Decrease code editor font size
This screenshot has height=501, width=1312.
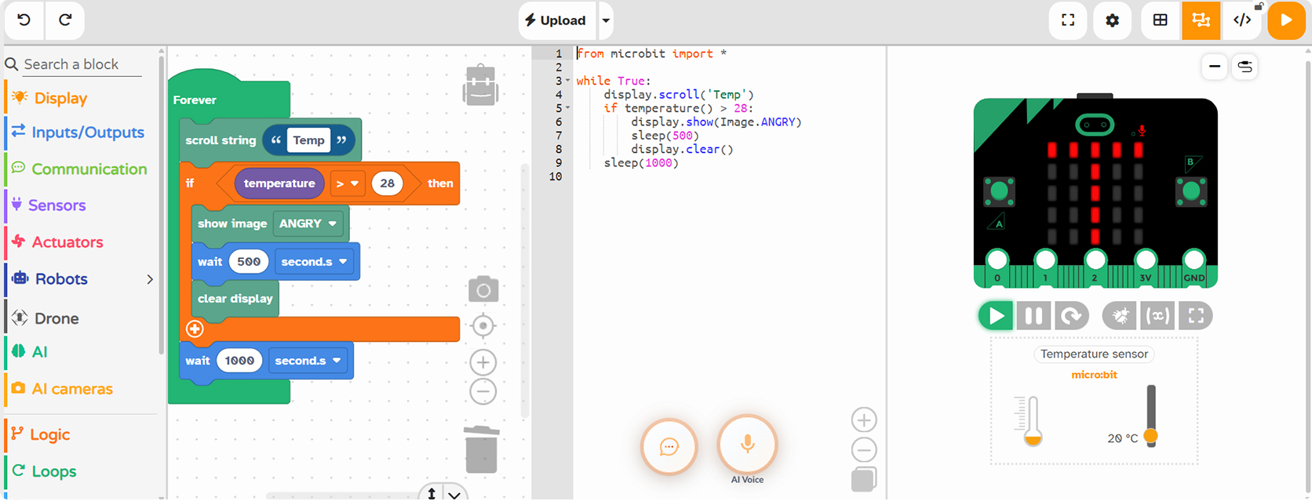coord(864,450)
